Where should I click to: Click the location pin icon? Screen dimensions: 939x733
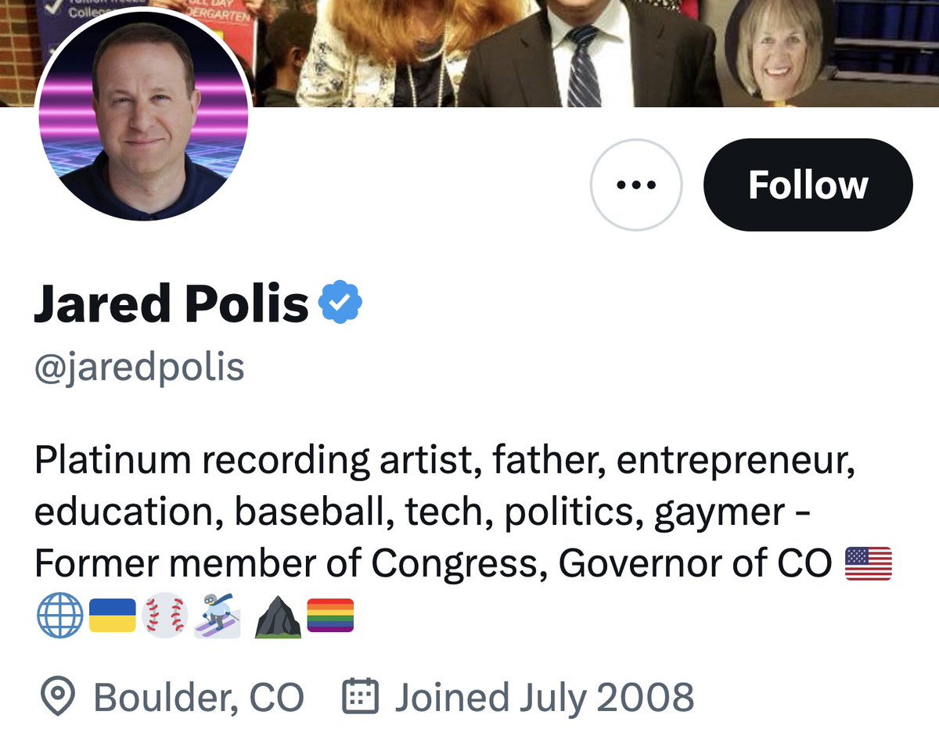pyautogui.click(x=57, y=696)
